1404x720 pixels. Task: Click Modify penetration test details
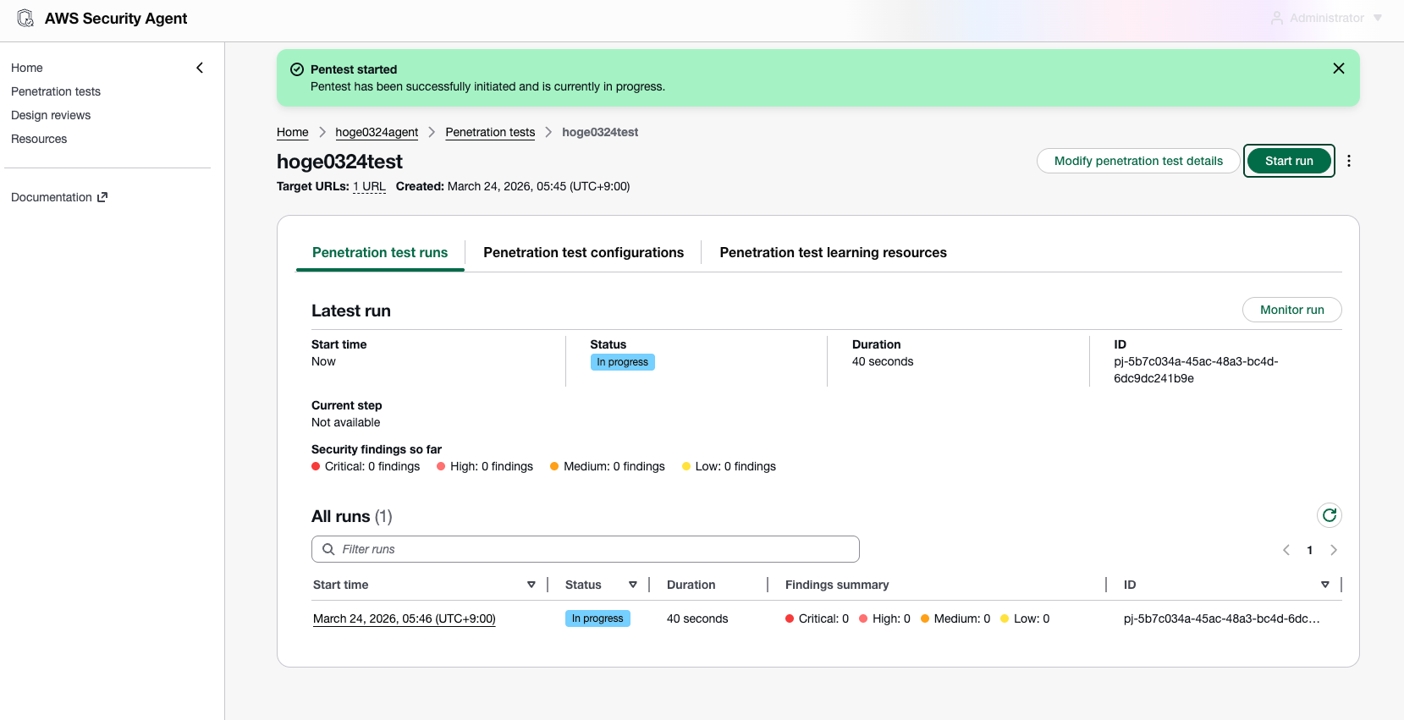click(1137, 161)
